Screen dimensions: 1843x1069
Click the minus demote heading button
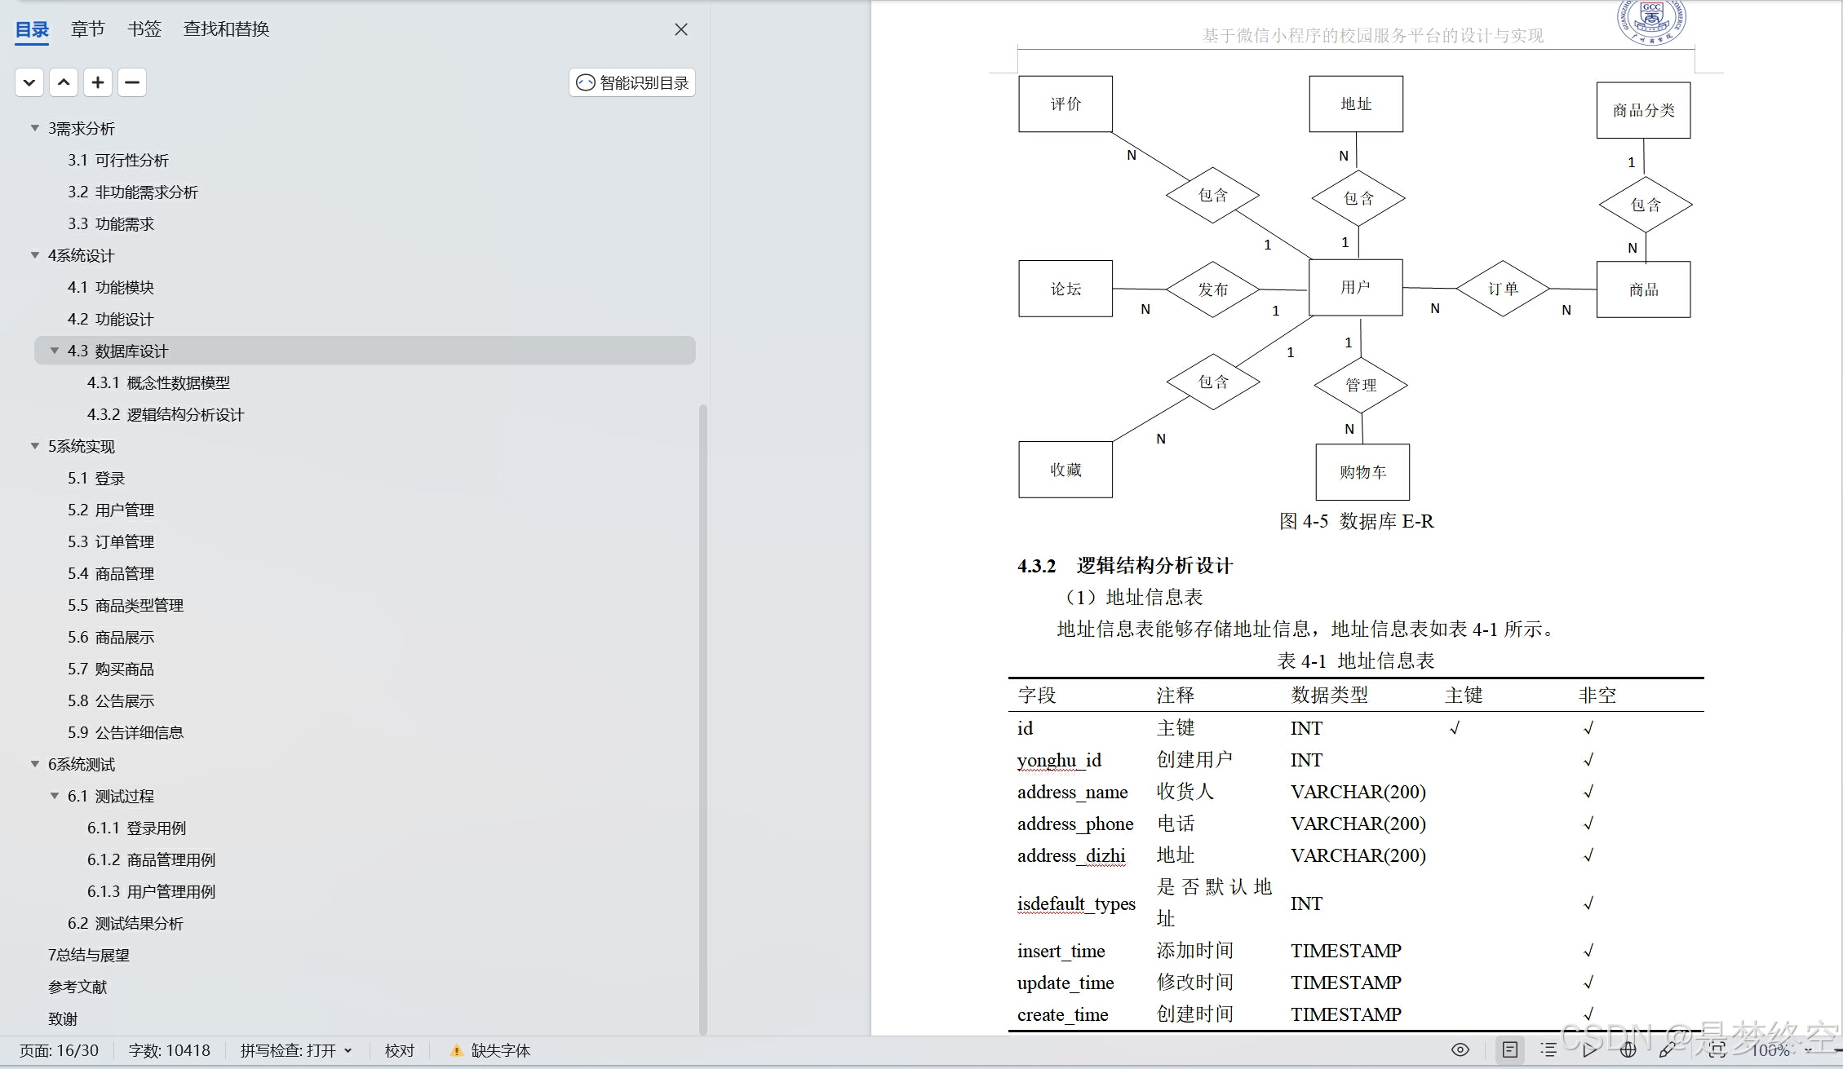click(132, 82)
